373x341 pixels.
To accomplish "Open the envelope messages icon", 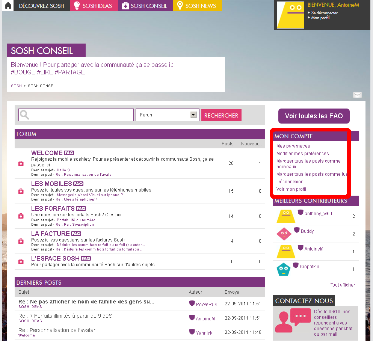I will (357, 95).
